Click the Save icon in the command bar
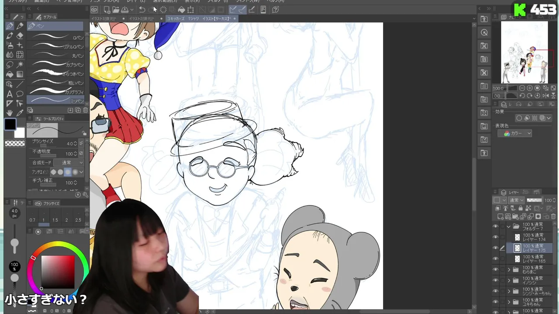Image resolution: width=559 pixels, height=314 pixels. (x=124, y=10)
